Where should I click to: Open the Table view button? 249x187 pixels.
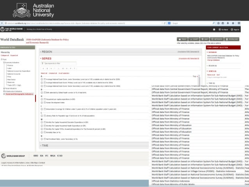(182, 39)
